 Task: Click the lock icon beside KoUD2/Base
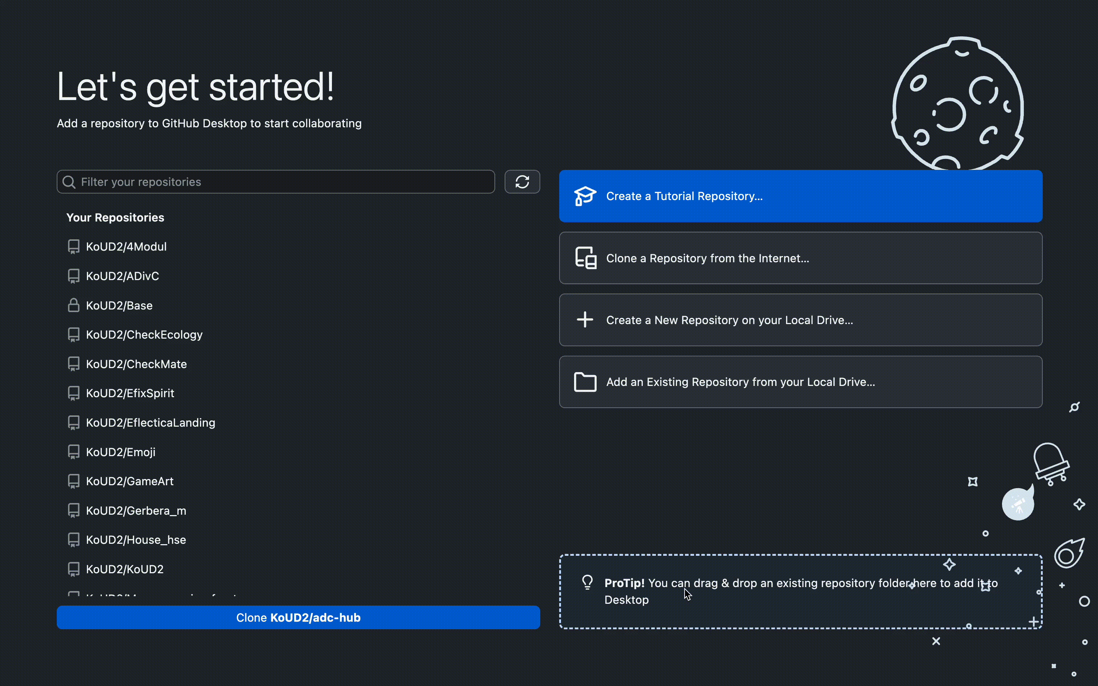(x=73, y=305)
